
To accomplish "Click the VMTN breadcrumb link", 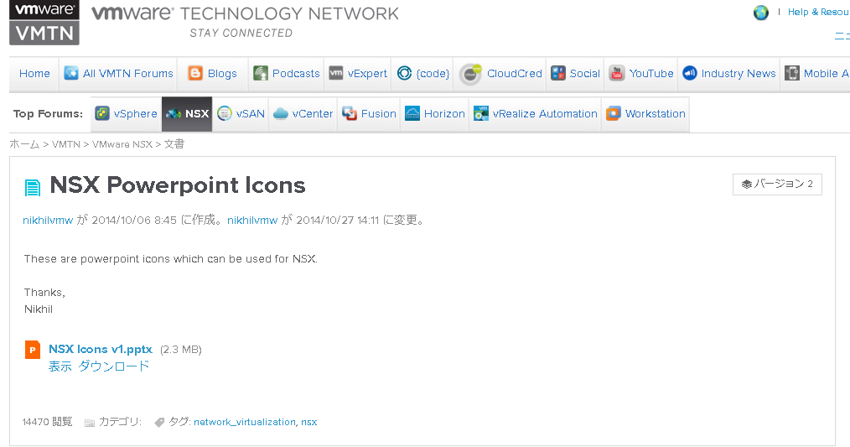I will pos(66,143).
